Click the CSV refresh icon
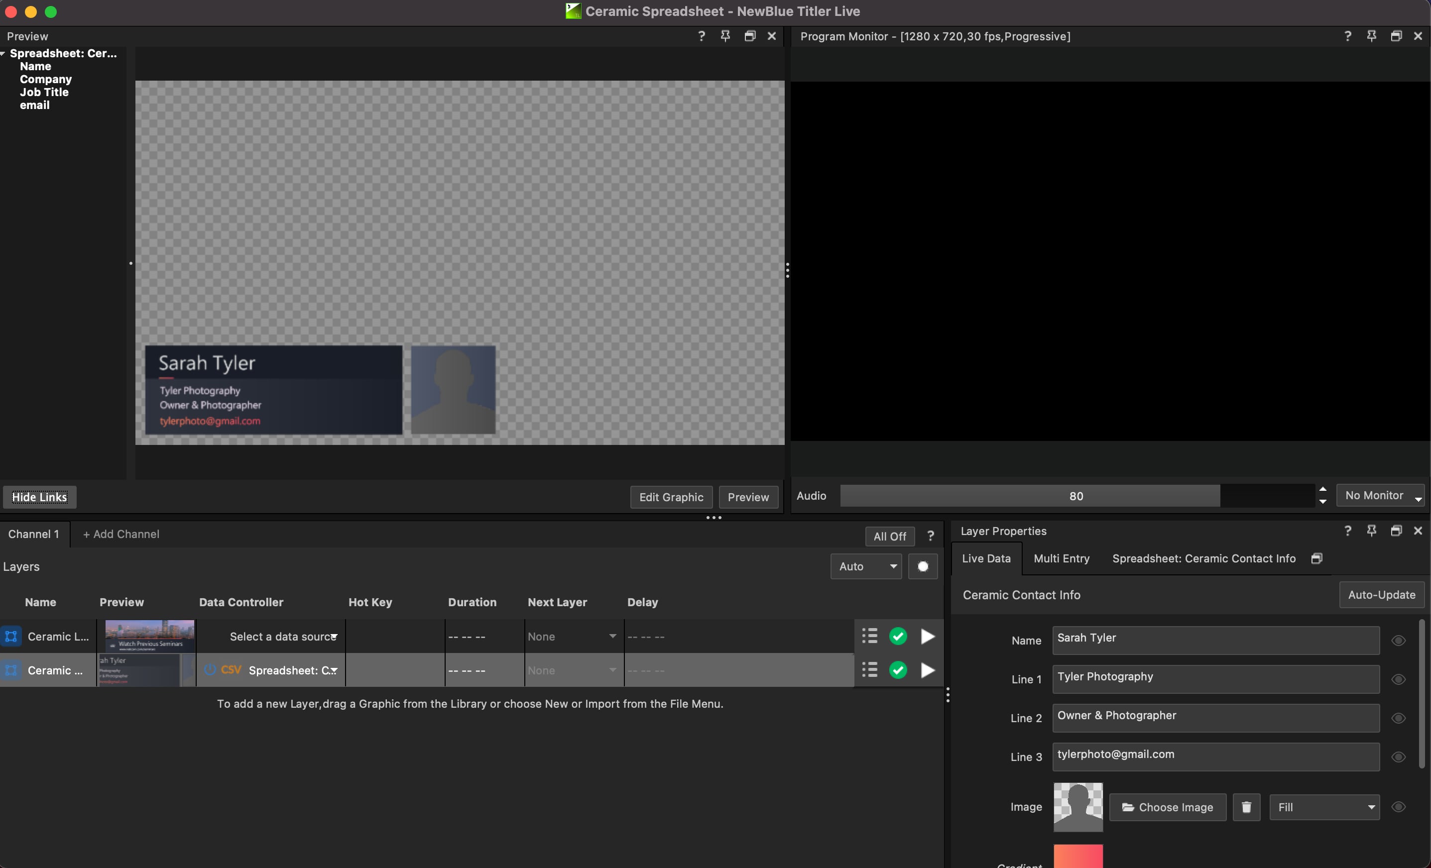The width and height of the screenshot is (1431, 868). point(210,669)
